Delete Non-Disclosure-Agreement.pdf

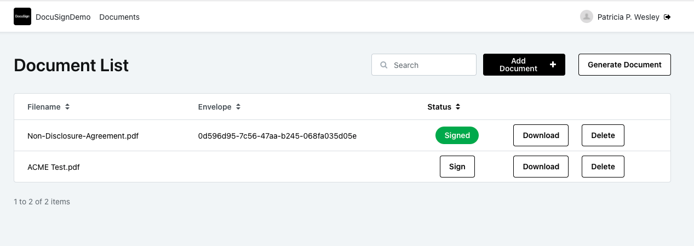click(x=603, y=135)
